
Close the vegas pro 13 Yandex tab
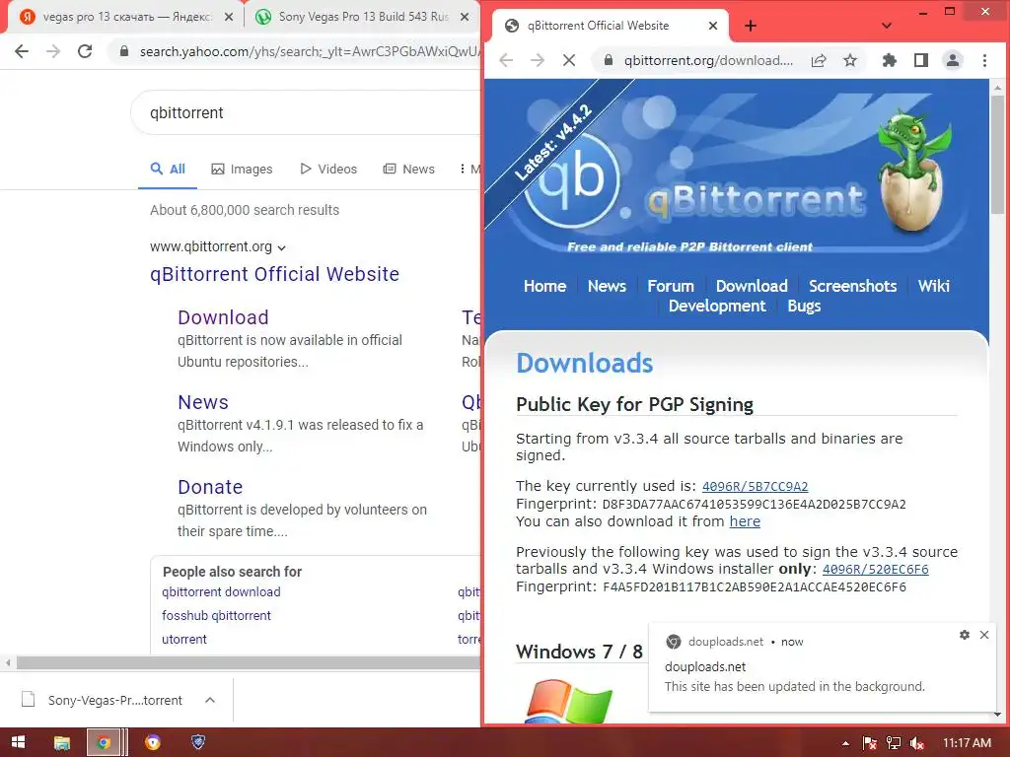[x=229, y=17]
